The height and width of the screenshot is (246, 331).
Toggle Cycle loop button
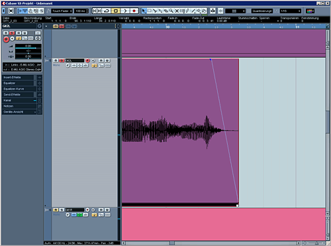tap(107, 11)
